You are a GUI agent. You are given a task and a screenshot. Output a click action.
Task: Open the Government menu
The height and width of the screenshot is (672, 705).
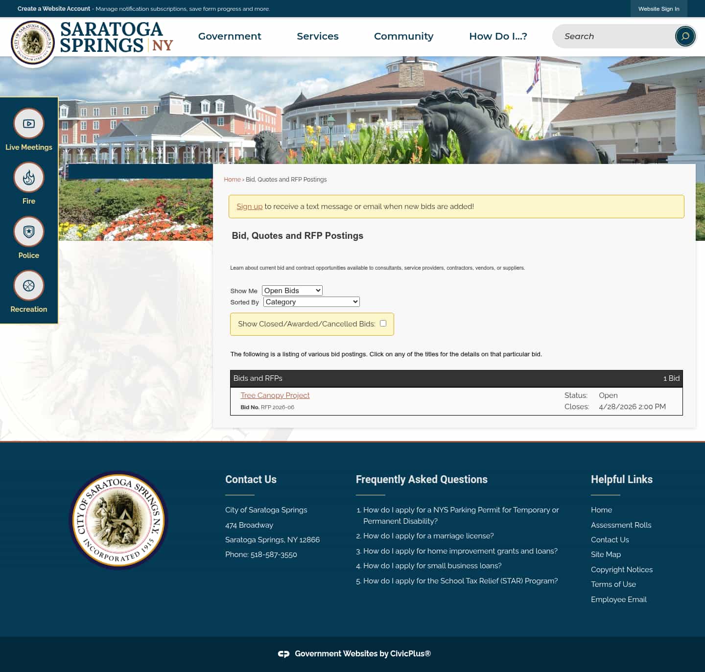[x=229, y=36]
